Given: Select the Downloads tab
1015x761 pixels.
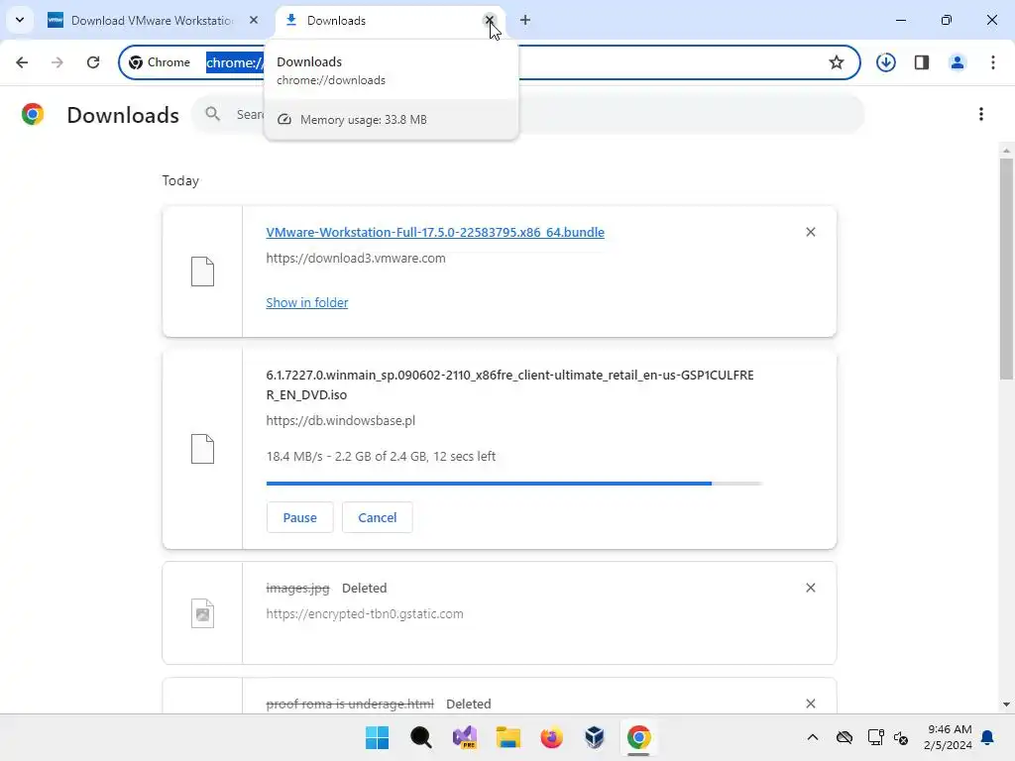Looking at the screenshot, I should [x=388, y=20].
